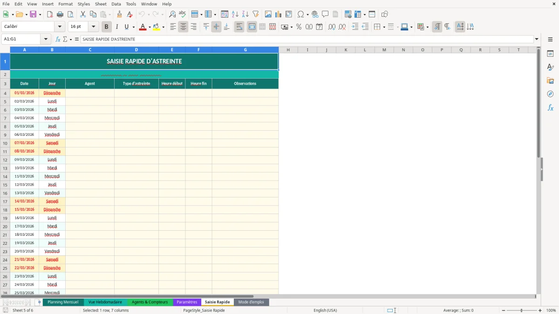The width and height of the screenshot is (559, 314).
Task: Open the Function Wizard icon
Action: click(x=58, y=39)
